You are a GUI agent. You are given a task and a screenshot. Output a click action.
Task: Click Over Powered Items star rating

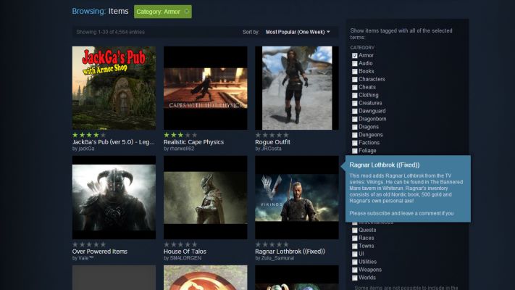click(x=89, y=244)
